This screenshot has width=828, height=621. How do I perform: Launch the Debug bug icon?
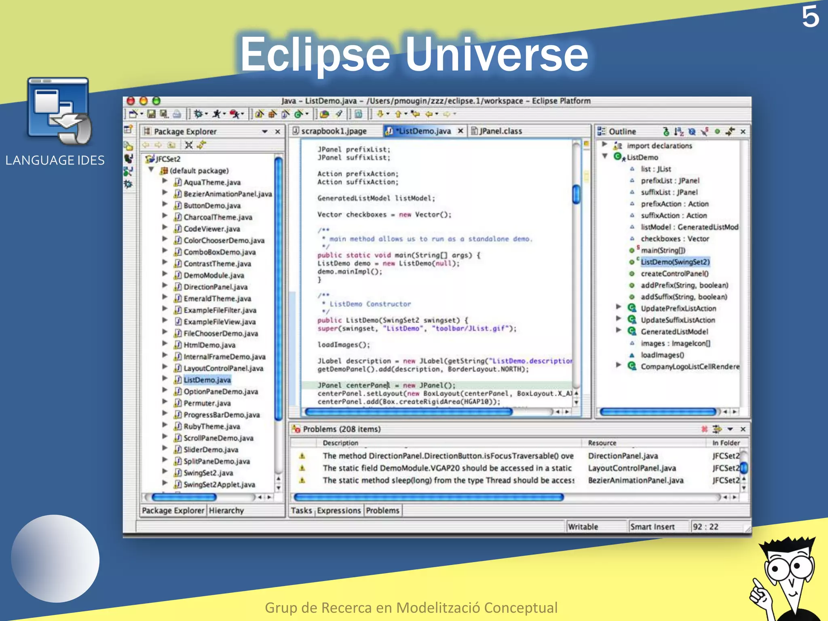pyautogui.click(x=198, y=114)
